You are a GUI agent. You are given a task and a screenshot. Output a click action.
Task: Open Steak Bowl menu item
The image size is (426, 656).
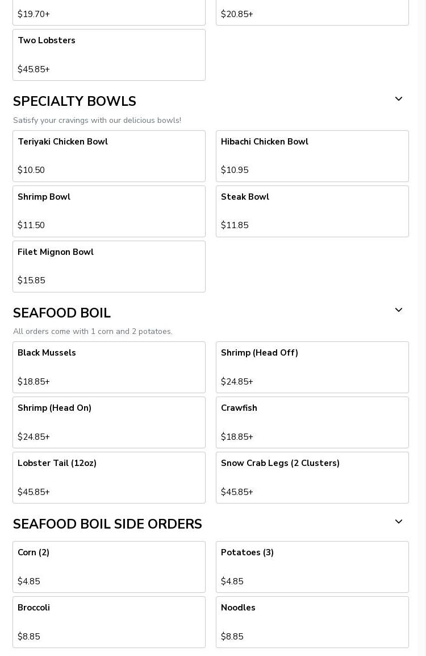[x=312, y=211]
